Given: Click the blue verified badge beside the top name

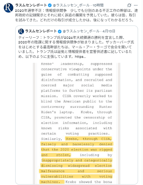Looking at the screenshot, I should click(x=50, y=5).
